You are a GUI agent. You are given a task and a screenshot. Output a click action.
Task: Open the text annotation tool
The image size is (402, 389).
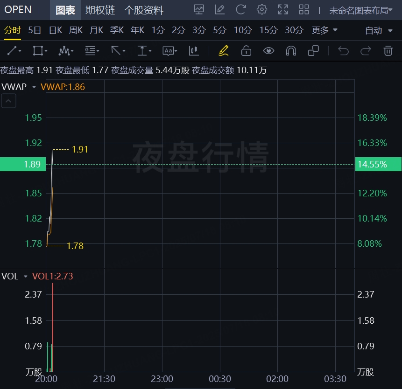point(169,50)
